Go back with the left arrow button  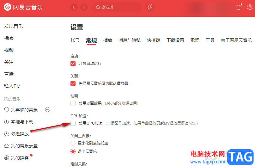tap(74, 7)
